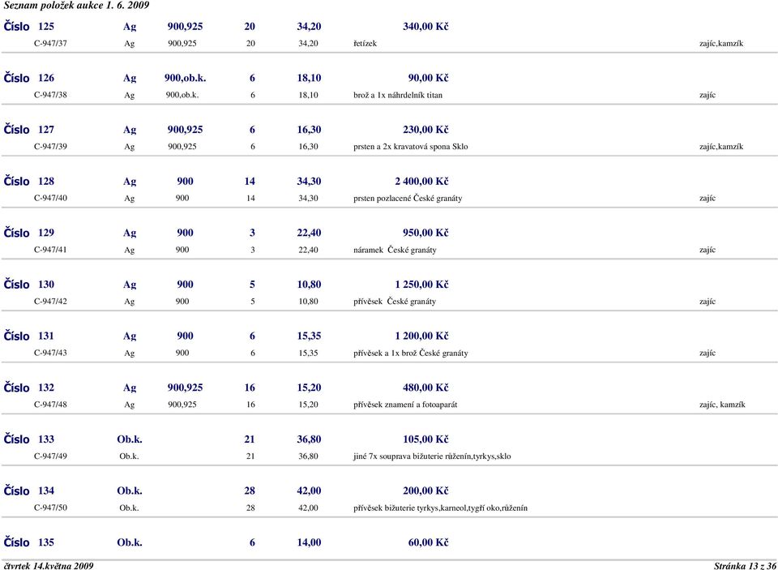Screen dimensions: 778x570
Task: Select price 200,00 Kč of lot 134
Action: (425, 491)
